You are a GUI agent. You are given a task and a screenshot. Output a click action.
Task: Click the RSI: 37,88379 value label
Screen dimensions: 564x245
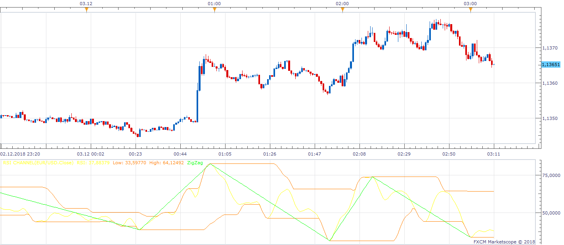point(93,163)
